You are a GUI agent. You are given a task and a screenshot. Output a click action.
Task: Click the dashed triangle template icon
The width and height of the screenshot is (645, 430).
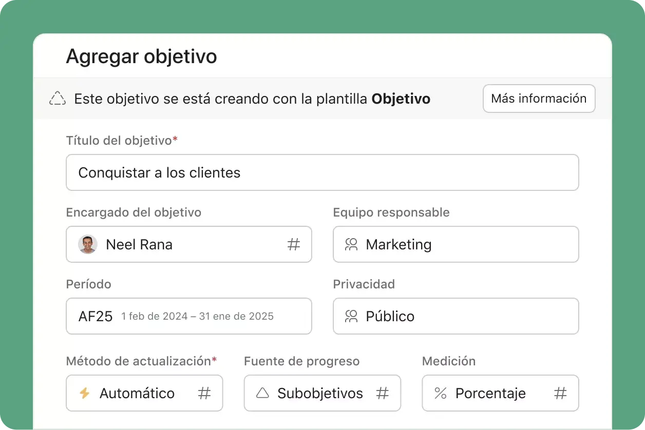58,99
